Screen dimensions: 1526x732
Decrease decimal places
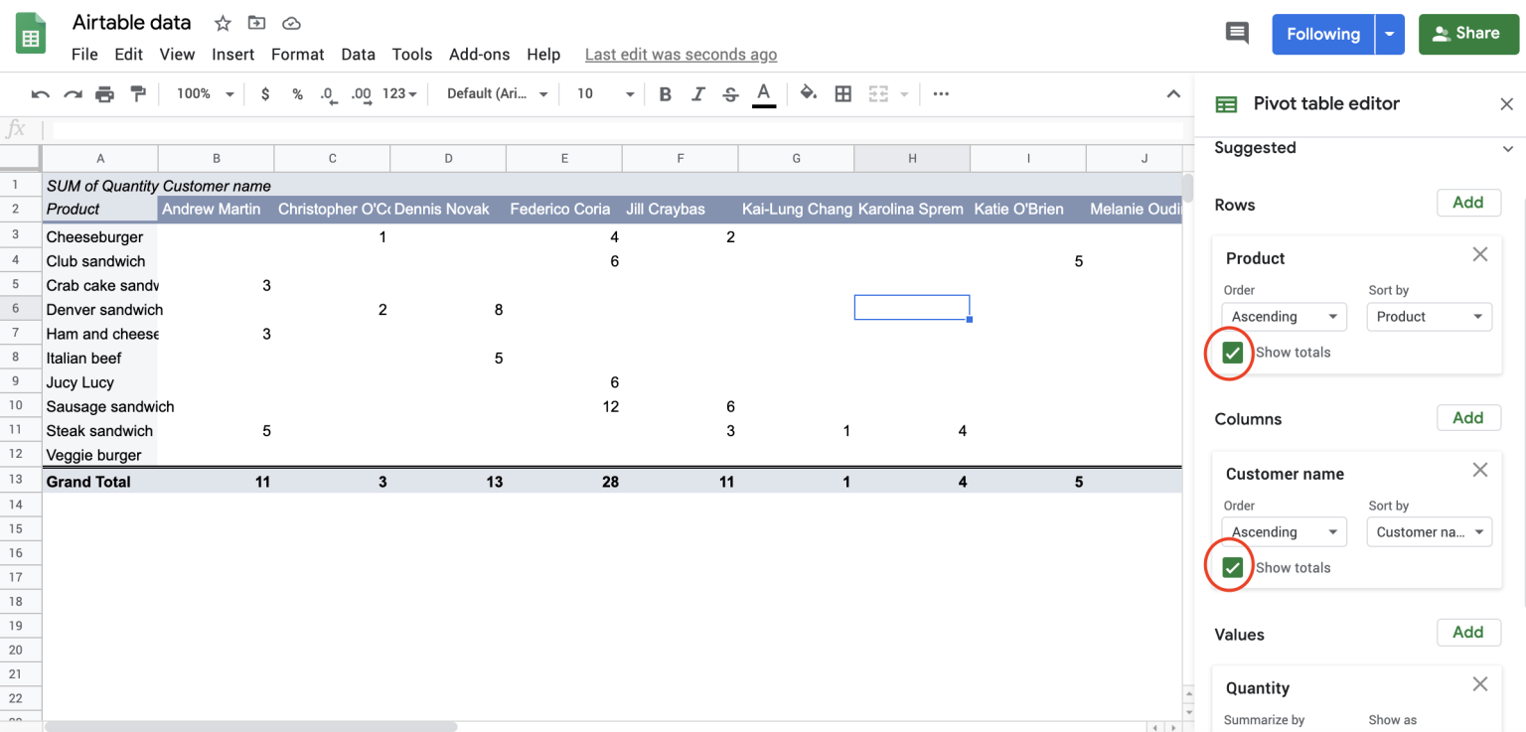328,93
